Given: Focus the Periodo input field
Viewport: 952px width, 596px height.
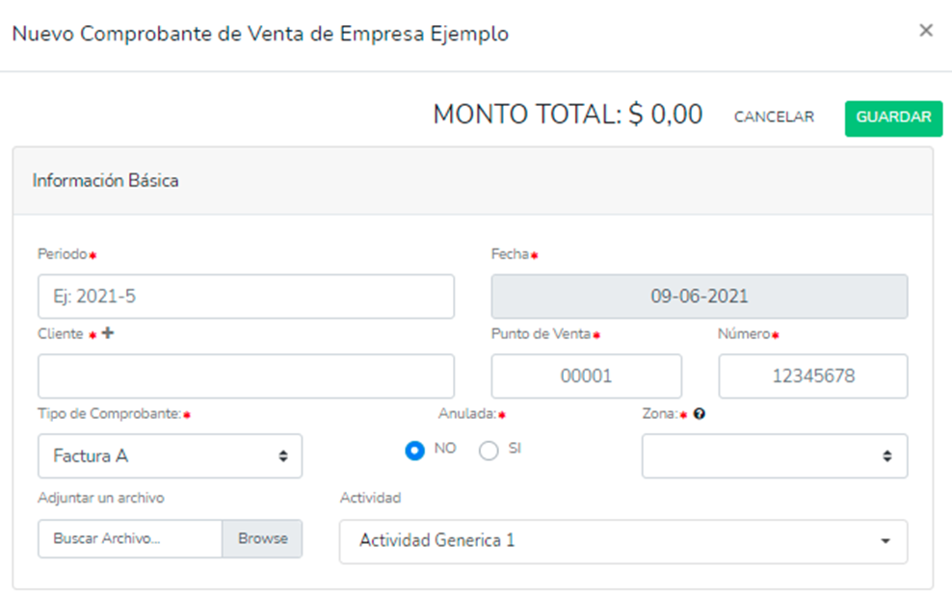Looking at the screenshot, I should pyautogui.click(x=246, y=297).
